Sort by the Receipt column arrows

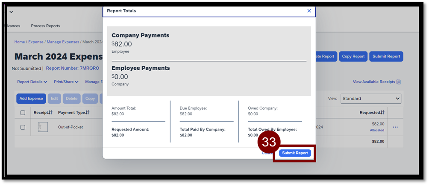point(50,113)
